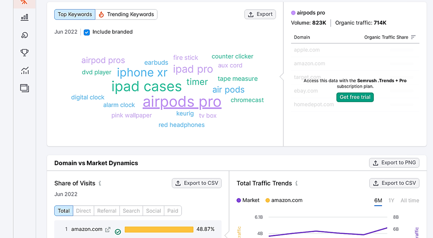Select the Search visits tab
Viewport: 433px width, 238px height.
(131, 211)
